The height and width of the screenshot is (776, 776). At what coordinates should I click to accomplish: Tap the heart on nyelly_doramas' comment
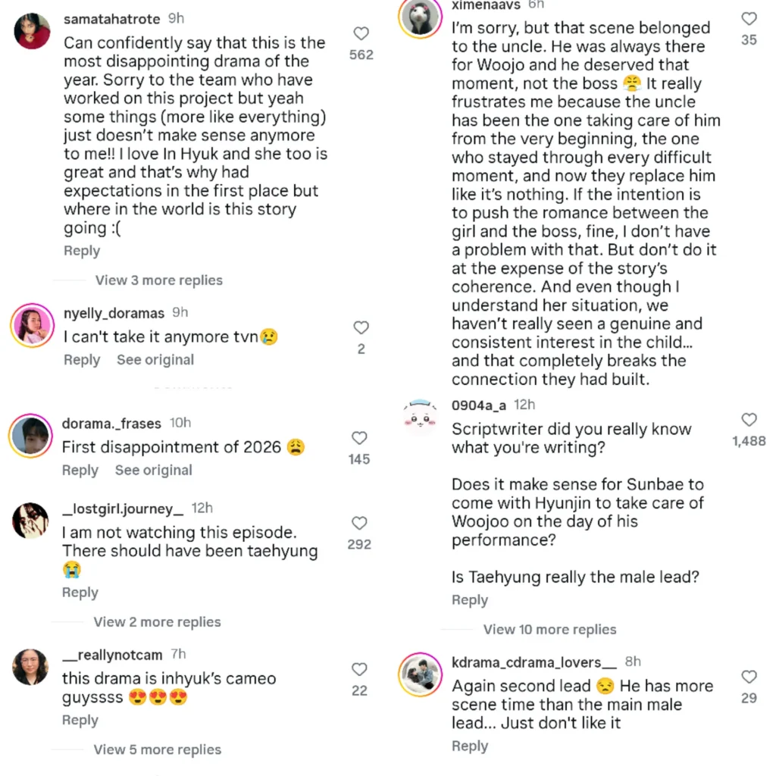tap(361, 327)
